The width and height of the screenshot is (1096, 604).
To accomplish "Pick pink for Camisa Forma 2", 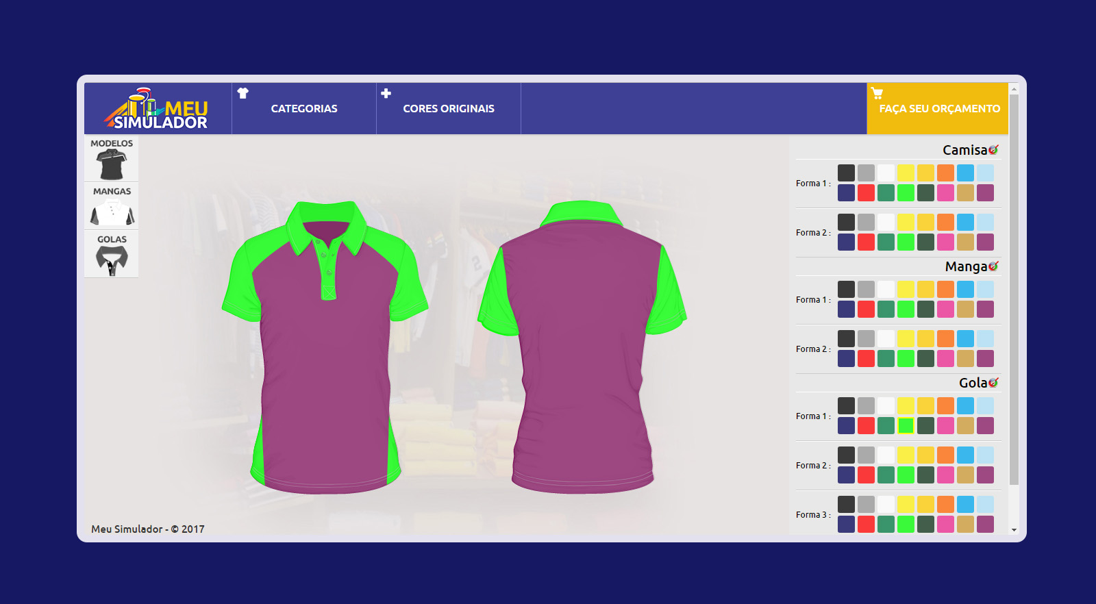I will (945, 242).
